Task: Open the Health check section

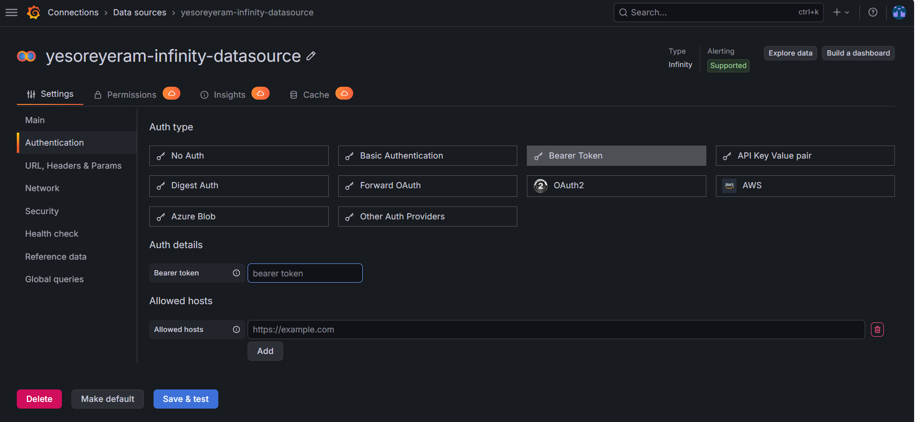Action: (x=77, y=234)
